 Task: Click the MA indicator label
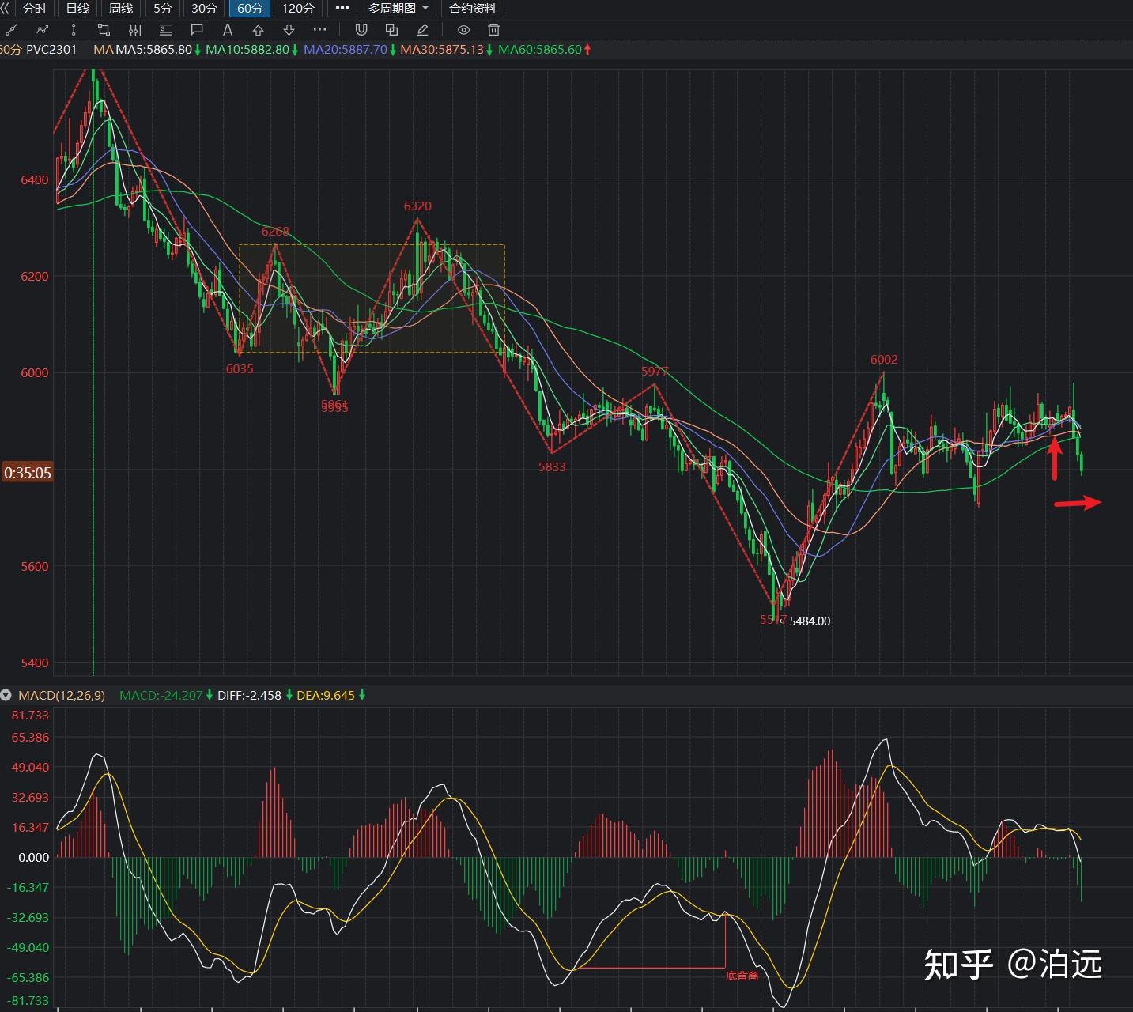click(x=103, y=50)
